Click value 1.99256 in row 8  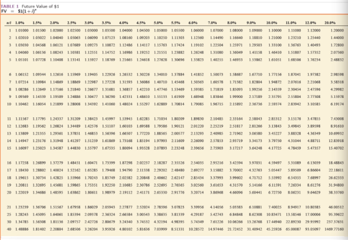pos(255,89)
